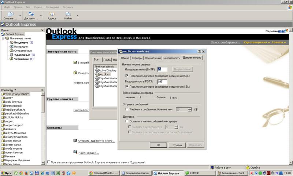The image size is (293, 176).
Task: Click the Ошибка warning icon in status bar
Action: tap(248, 168)
